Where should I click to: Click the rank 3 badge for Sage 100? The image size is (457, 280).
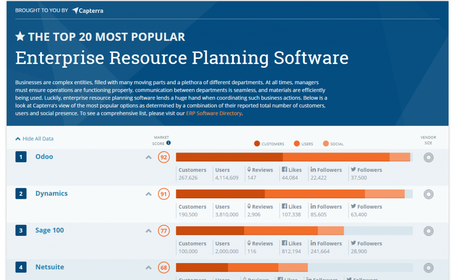21,231
